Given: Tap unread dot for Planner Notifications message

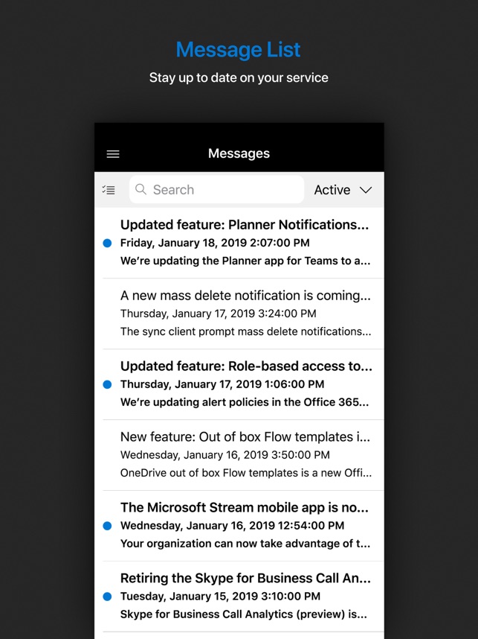Looking at the screenshot, I should tap(107, 244).
